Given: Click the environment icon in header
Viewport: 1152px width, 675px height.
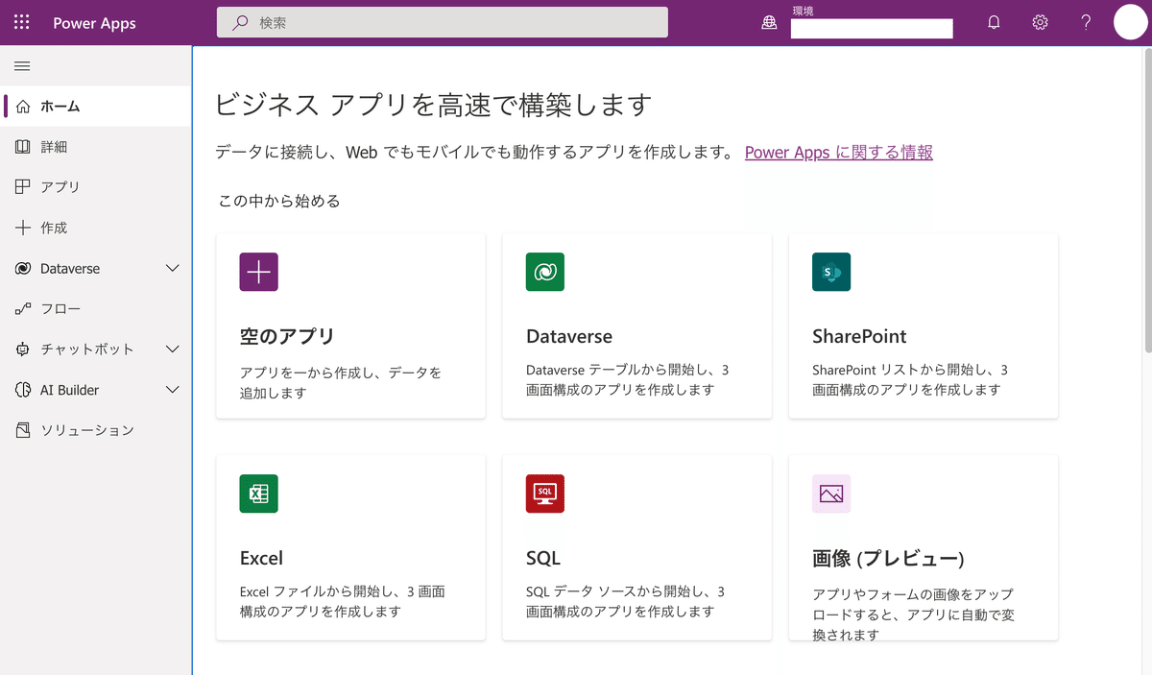Looking at the screenshot, I should click(769, 23).
